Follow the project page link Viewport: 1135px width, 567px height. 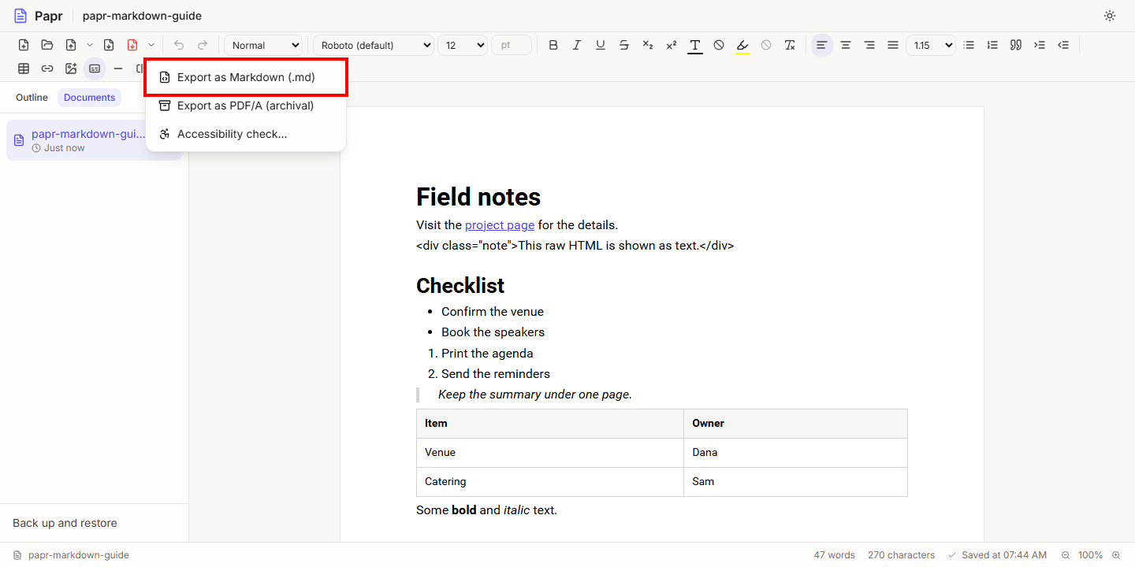pyautogui.click(x=500, y=225)
